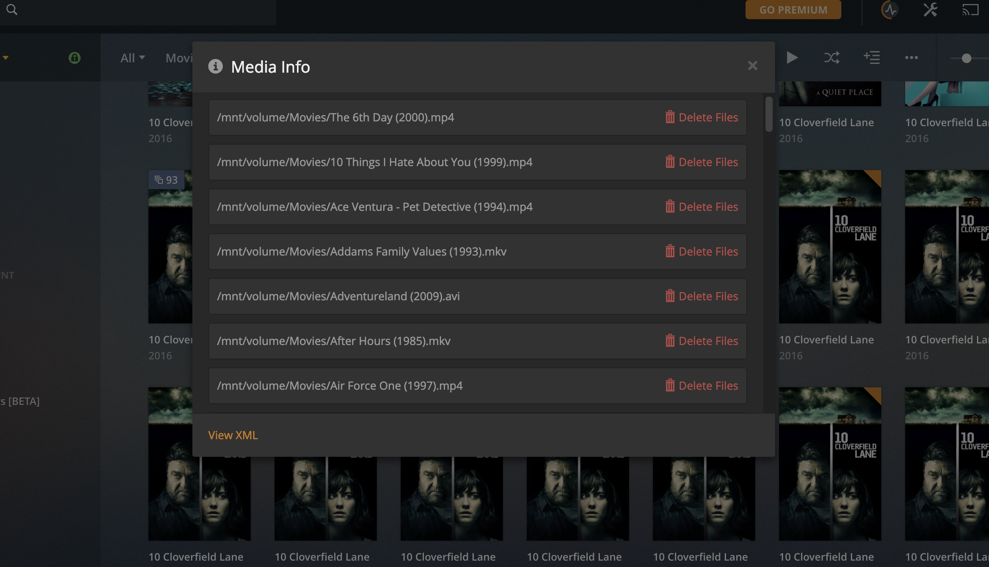Expand the yellow sidebar dropdown arrow
The height and width of the screenshot is (567, 989).
tap(6, 58)
